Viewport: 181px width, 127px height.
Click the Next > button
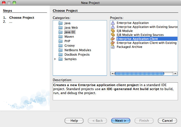coord(121,121)
